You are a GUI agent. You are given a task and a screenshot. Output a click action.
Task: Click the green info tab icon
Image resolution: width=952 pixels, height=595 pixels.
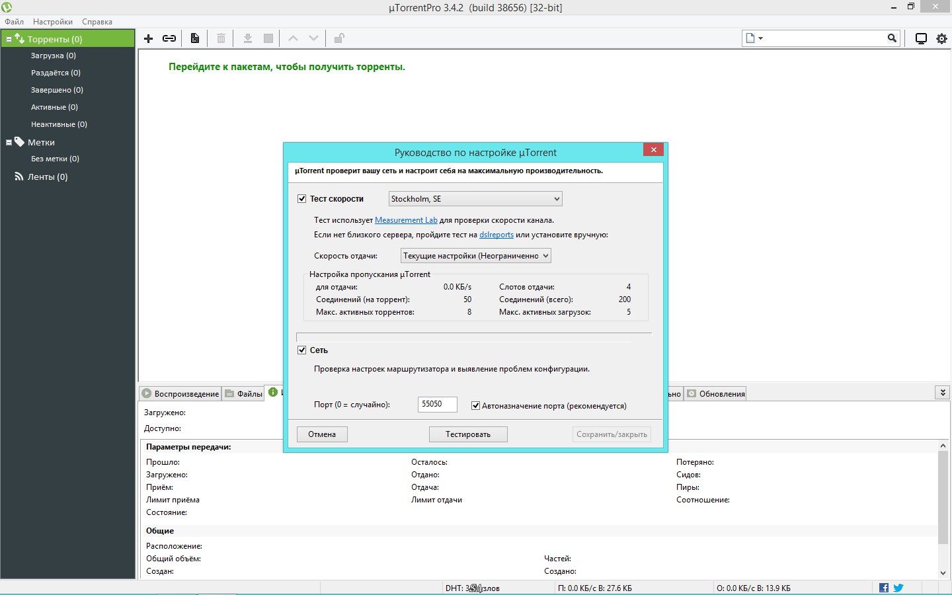273,392
